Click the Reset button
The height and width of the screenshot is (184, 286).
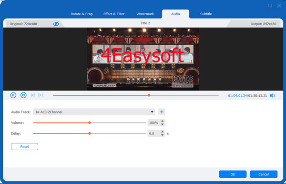pyautogui.click(x=24, y=147)
